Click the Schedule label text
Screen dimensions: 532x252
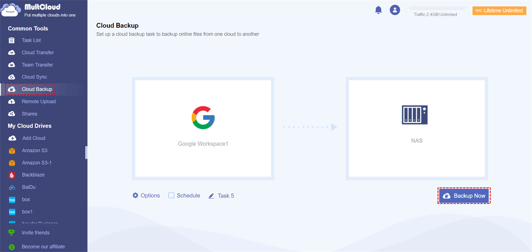188,196
